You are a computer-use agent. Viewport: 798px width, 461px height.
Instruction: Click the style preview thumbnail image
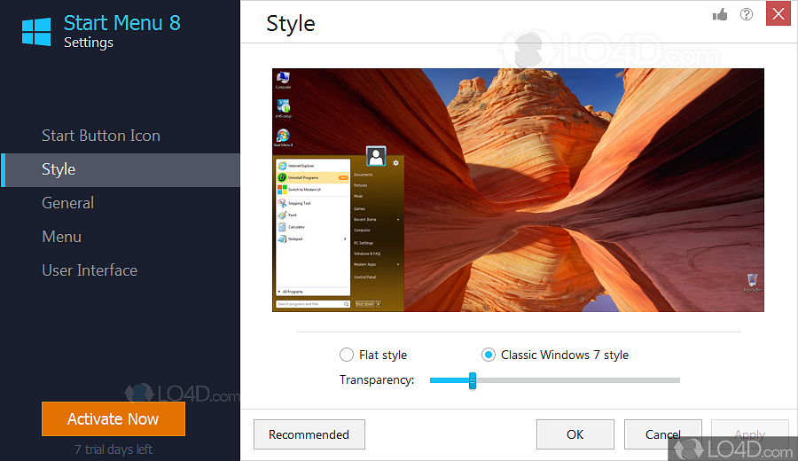518,190
